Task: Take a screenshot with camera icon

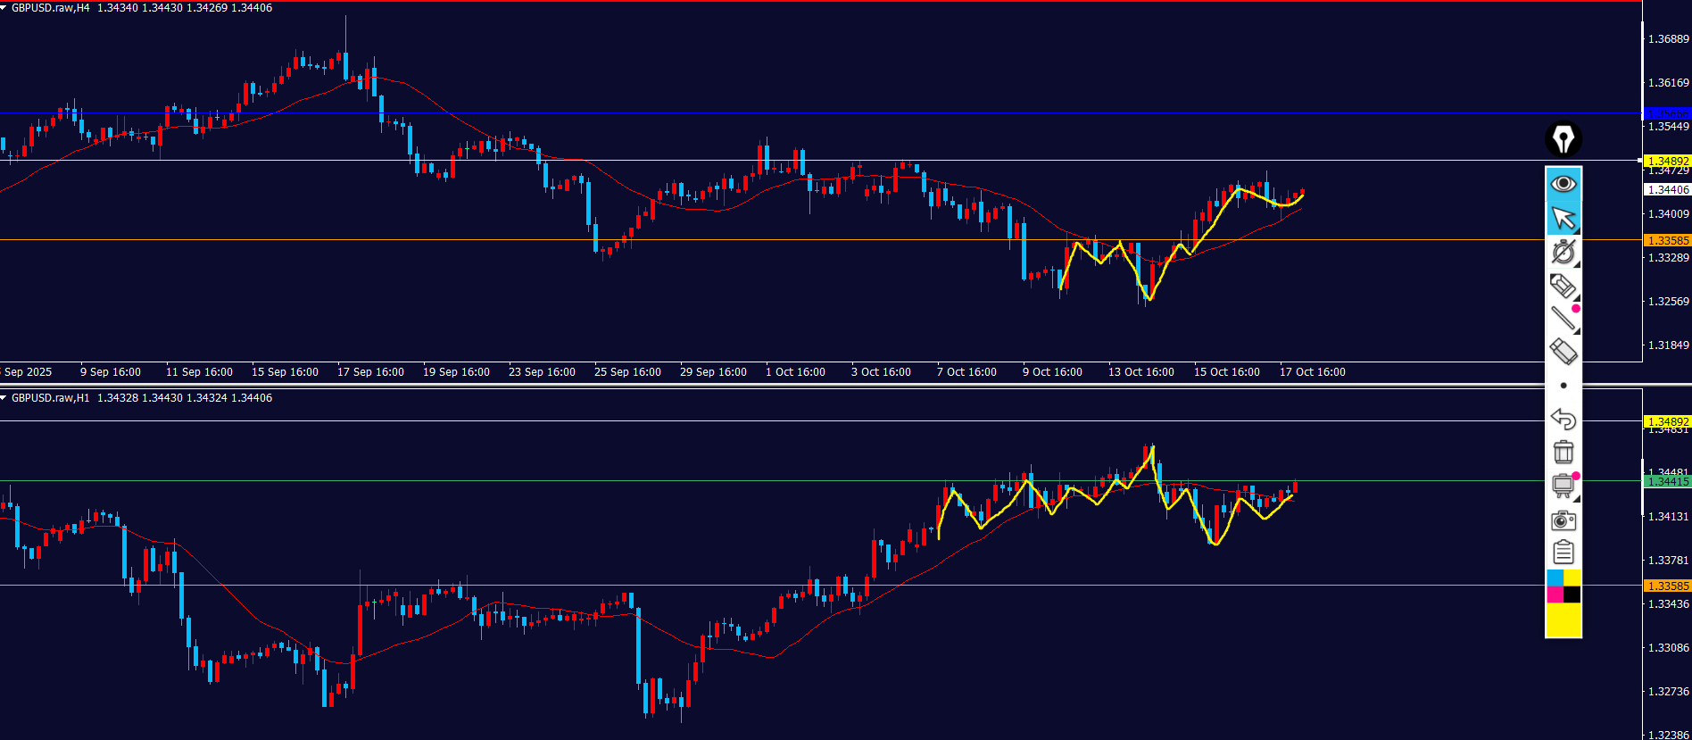Action: (1563, 520)
